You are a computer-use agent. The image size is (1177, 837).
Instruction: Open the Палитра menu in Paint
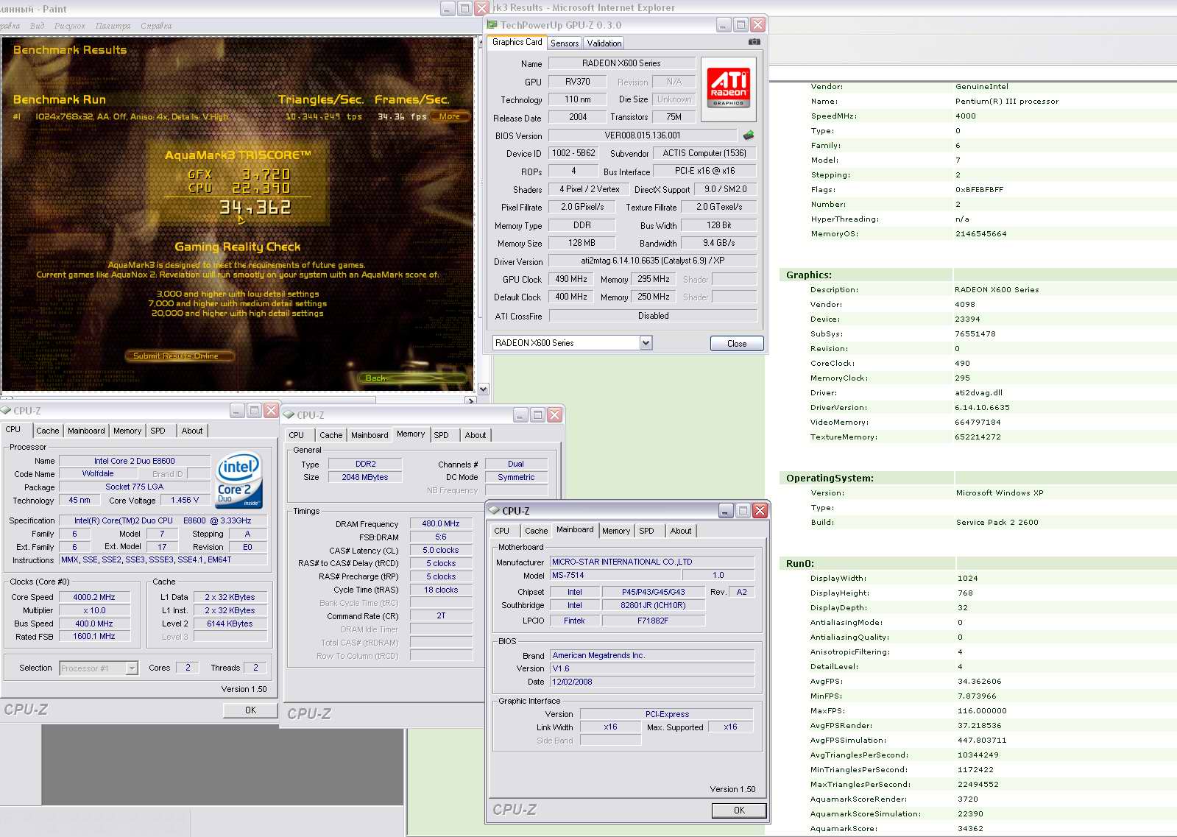[113, 26]
